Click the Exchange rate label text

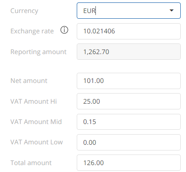32,31
